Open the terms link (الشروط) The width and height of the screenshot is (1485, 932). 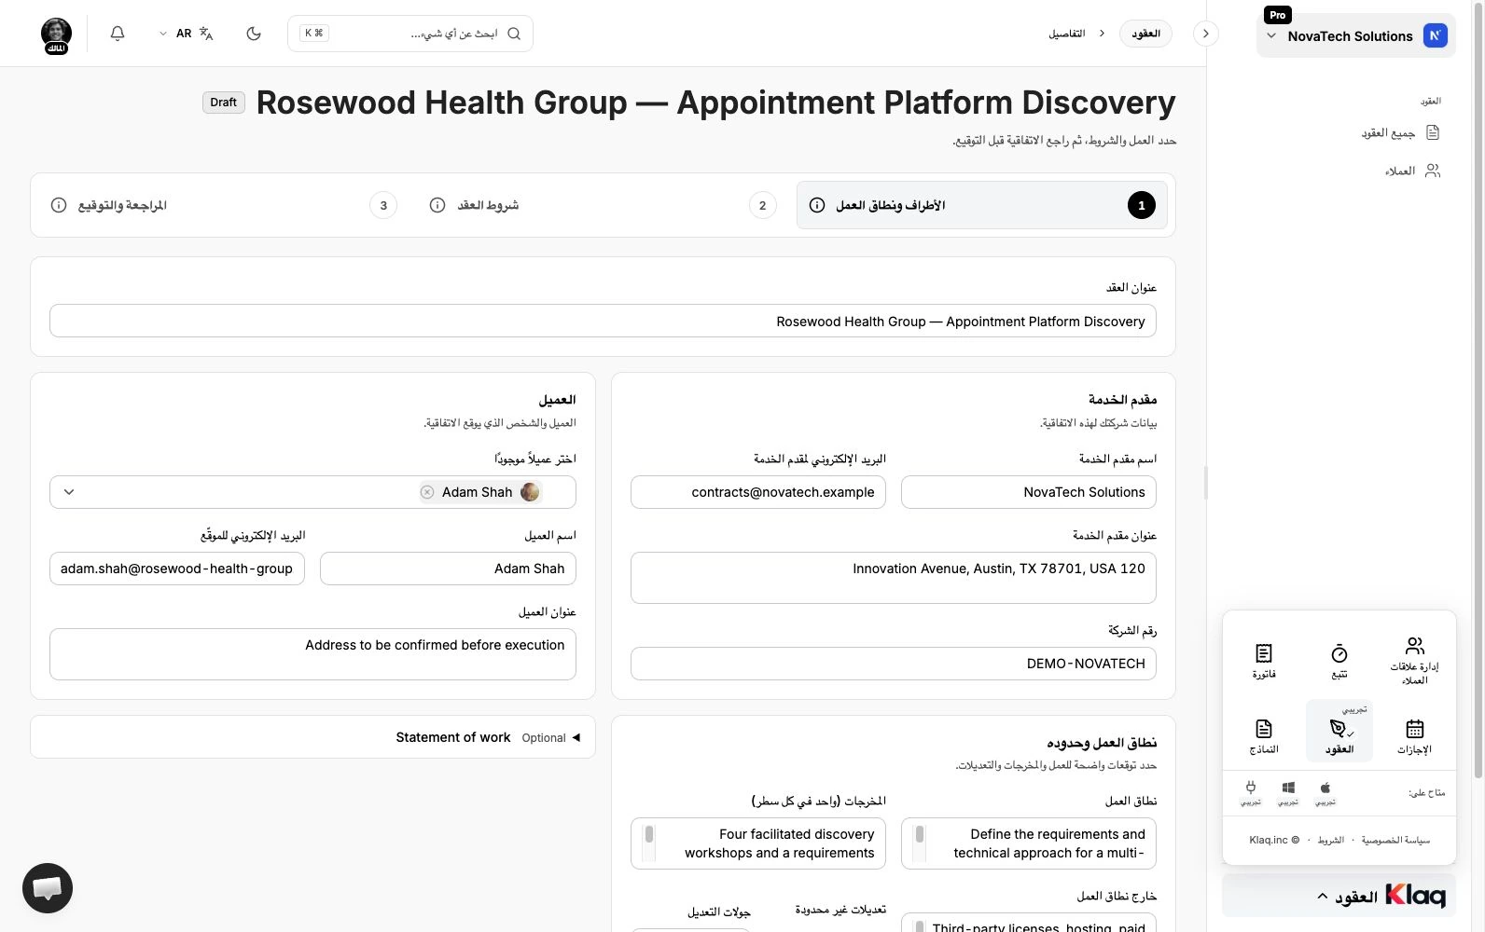1331,840
